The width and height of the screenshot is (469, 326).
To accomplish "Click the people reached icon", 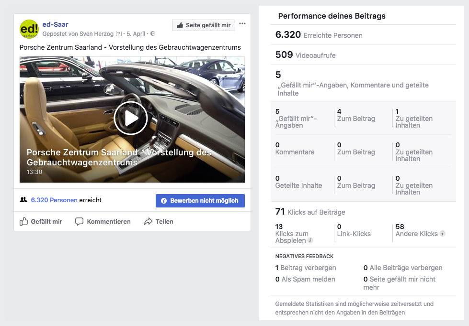I will [23, 200].
